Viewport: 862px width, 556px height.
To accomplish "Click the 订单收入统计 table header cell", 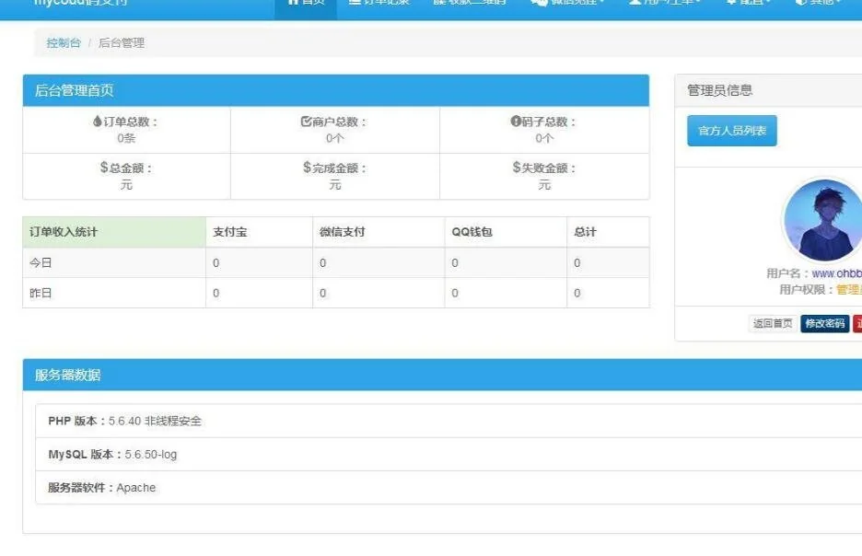I will [x=64, y=232].
